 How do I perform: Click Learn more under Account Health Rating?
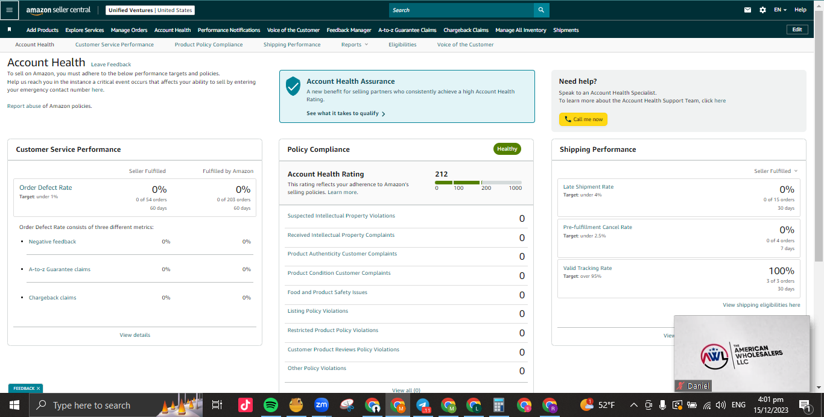(x=342, y=192)
